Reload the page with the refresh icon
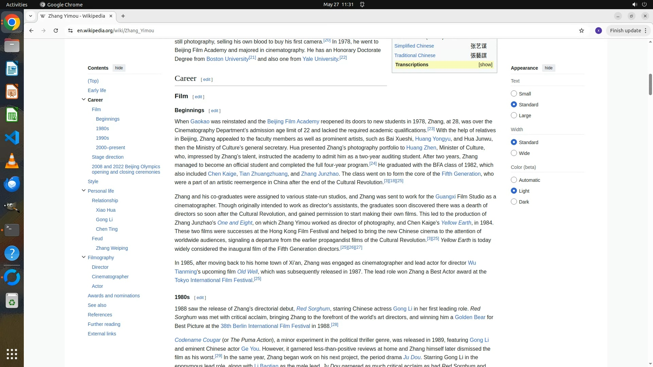The image size is (653, 367). (56, 31)
